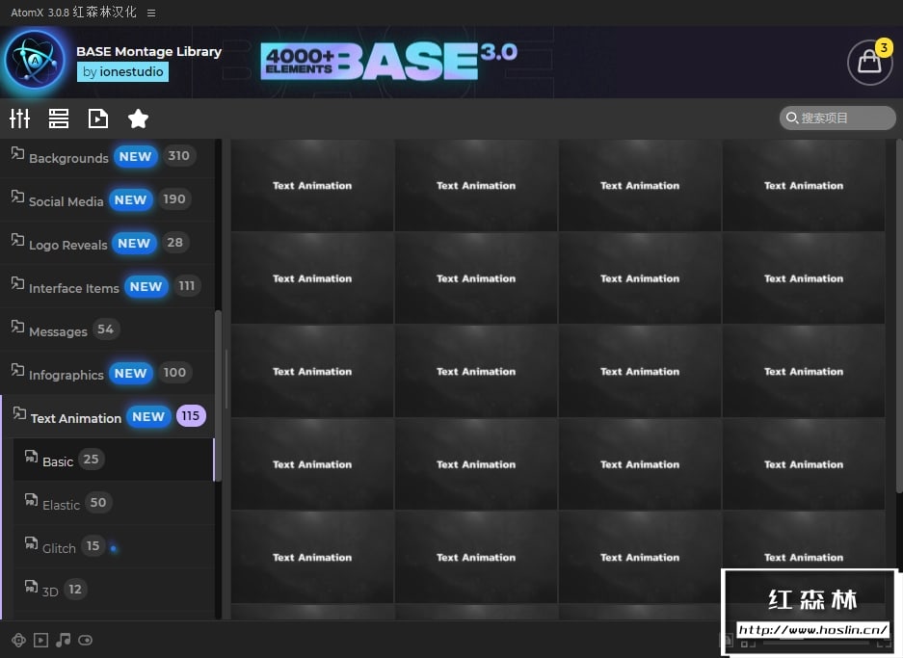The image size is (903, 658).
Task: Follow the by ionestudio link
Action: [x=122, y=71]
